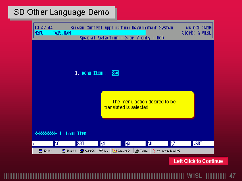Switch to second SD taskbar window
Screen dimensions: 242x181
pyautogui.click(x=69, y=151)
